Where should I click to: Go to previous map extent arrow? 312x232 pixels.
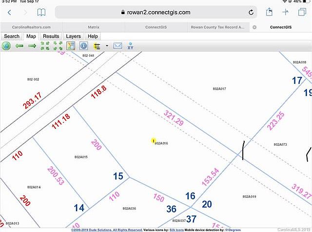pyautogui.click(x=19, y=46)
